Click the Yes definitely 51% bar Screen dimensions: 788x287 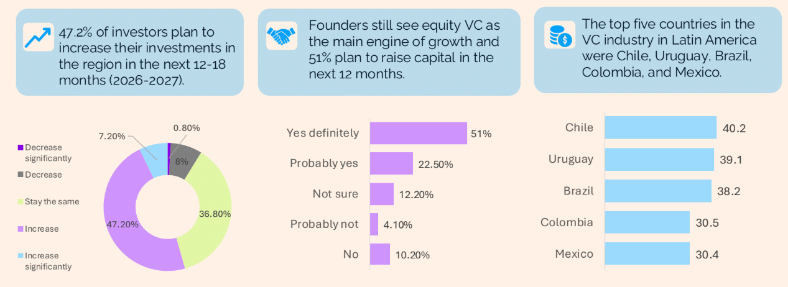click(x=418, y=133)
